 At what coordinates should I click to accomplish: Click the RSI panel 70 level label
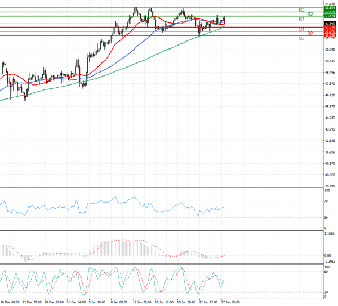(x=326, y=201)
